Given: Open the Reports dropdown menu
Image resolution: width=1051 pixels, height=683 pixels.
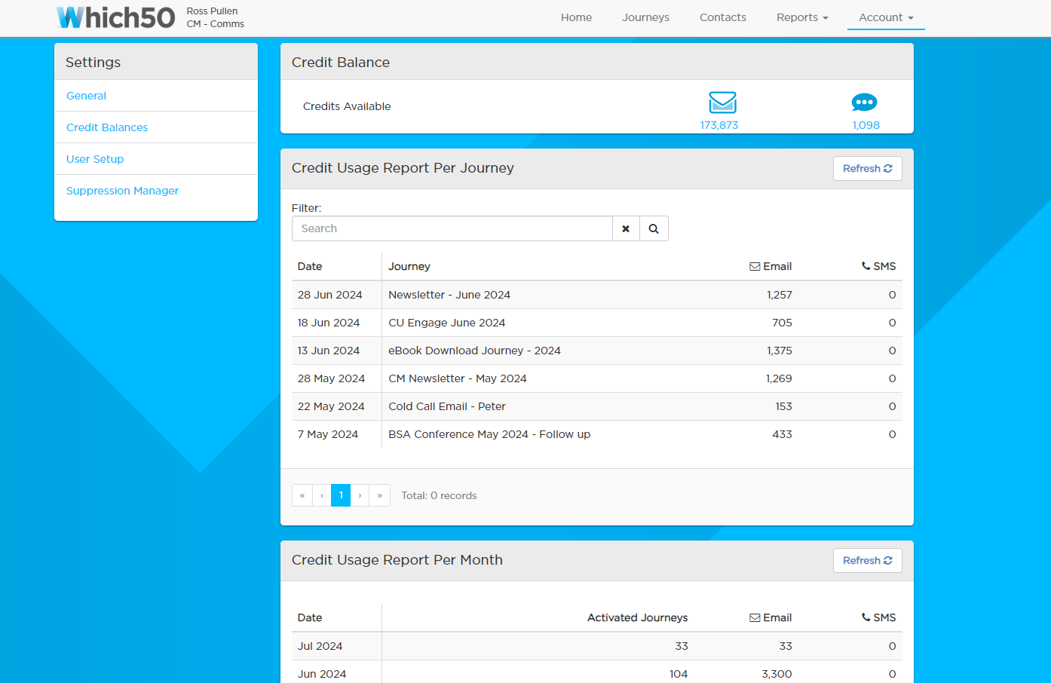Looking at the screenshot, I should click(x=802, y=17).
